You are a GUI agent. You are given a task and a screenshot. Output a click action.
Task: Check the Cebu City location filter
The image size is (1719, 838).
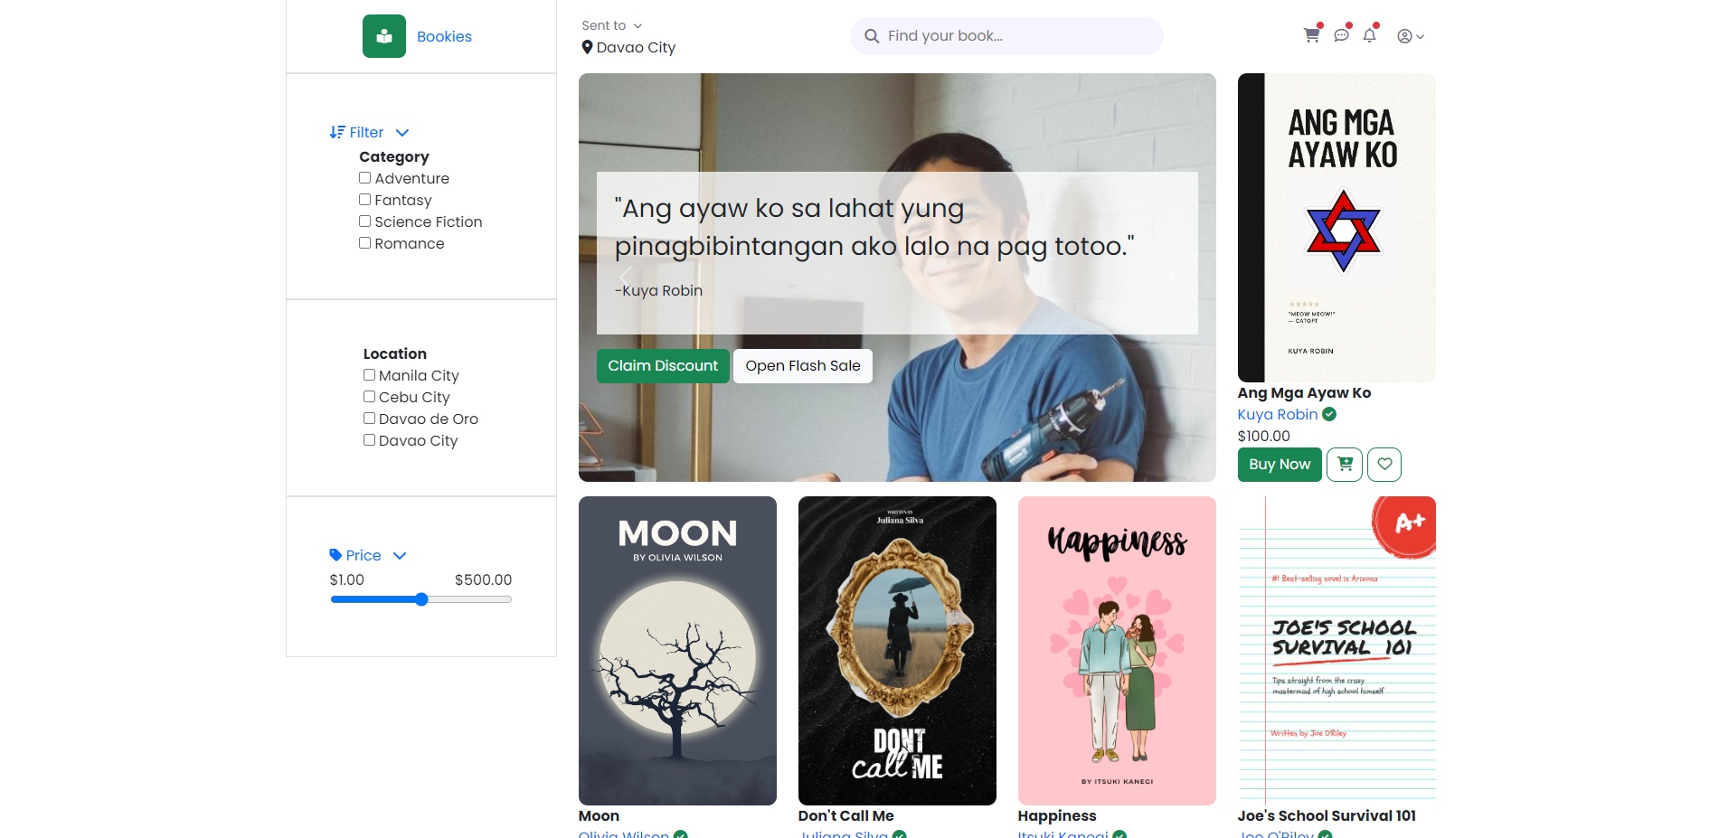coord(369,396)
